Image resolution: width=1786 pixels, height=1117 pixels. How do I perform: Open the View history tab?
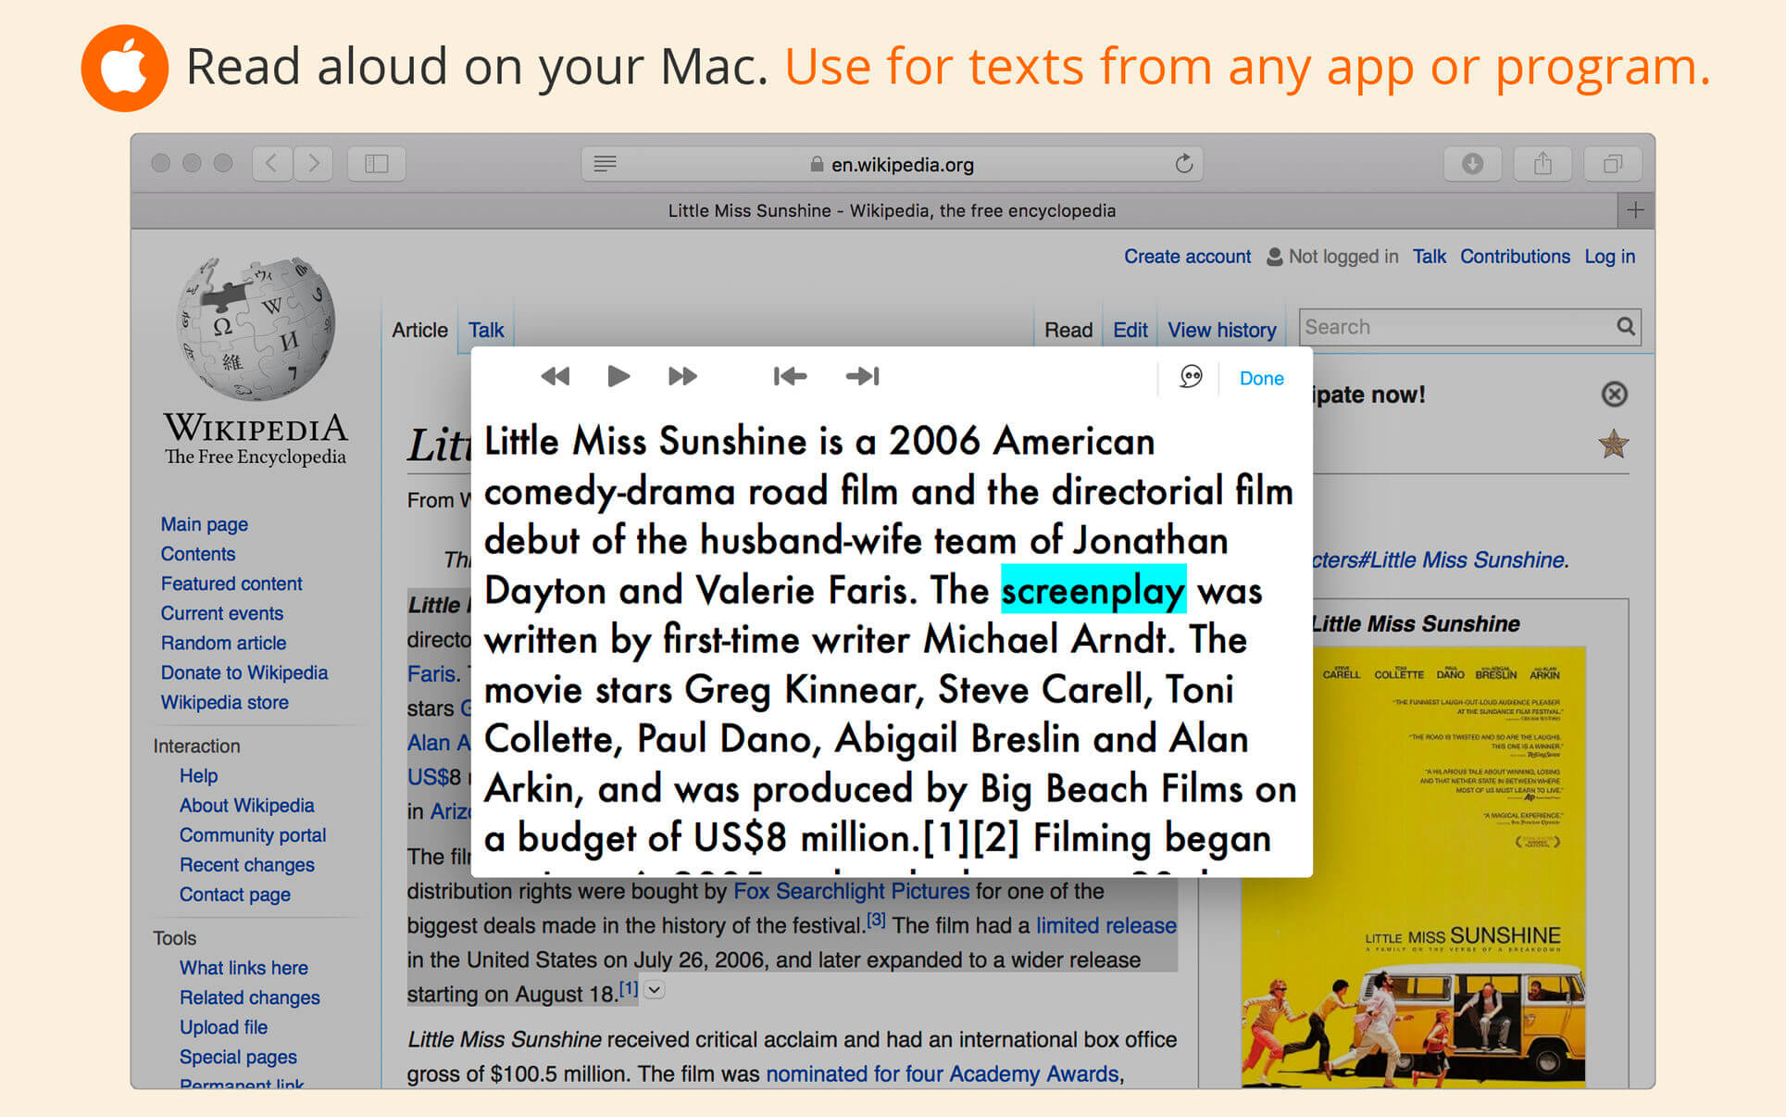click(x=1221, y=330)
